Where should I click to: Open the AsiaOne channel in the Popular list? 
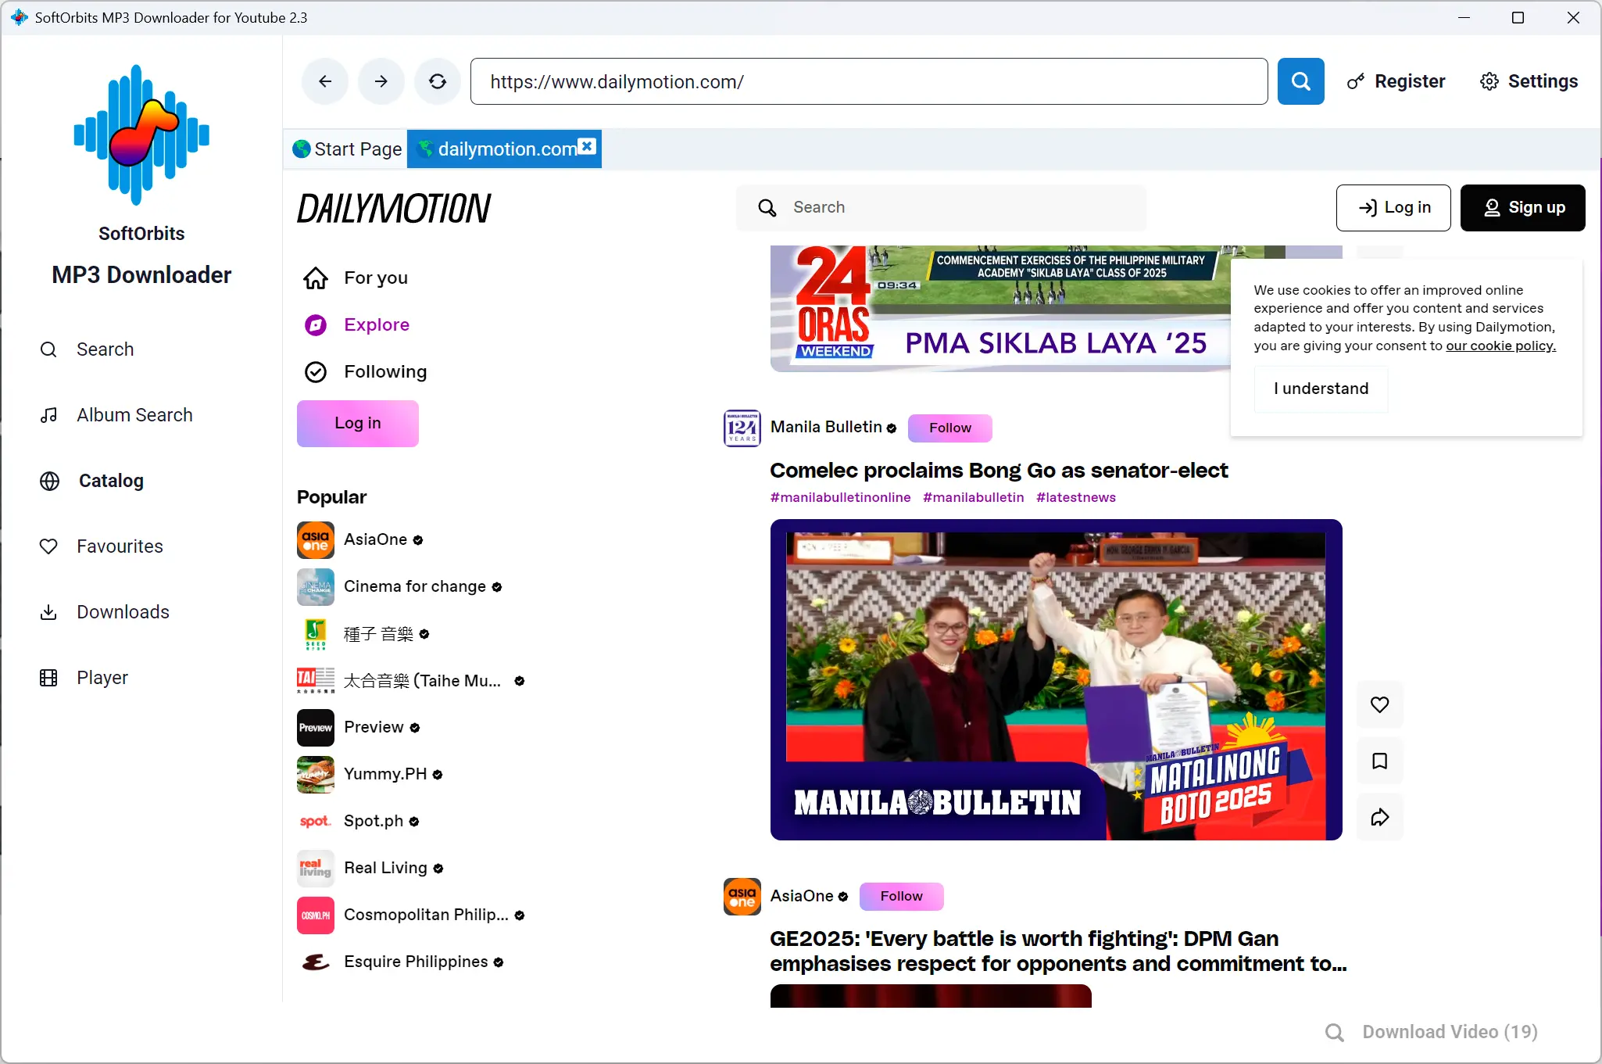coord(360,539)
